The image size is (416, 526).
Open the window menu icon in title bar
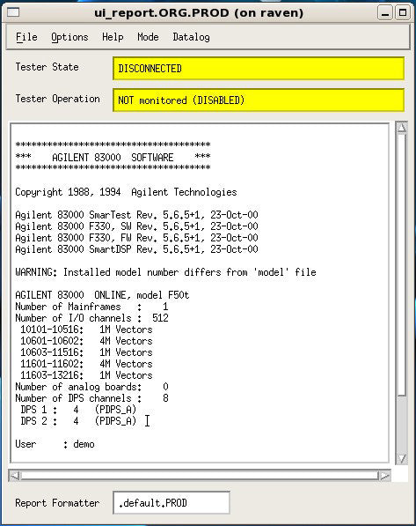tap(13, 12)
